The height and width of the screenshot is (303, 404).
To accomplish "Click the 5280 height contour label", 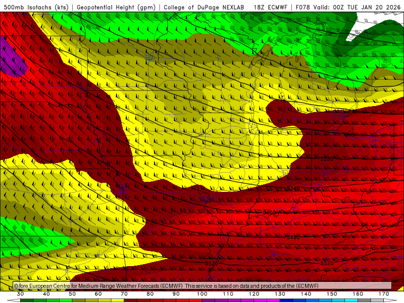I will [327, 159].
